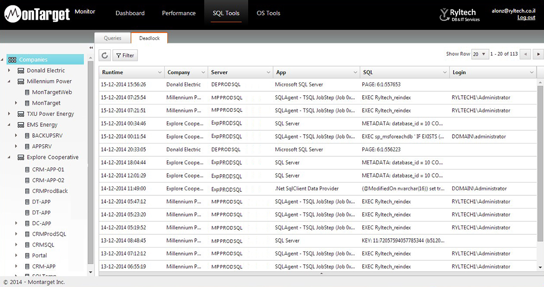Click the alonz@ryltech.co.il account email
The image size is (544, 287).
coord(513,11)
